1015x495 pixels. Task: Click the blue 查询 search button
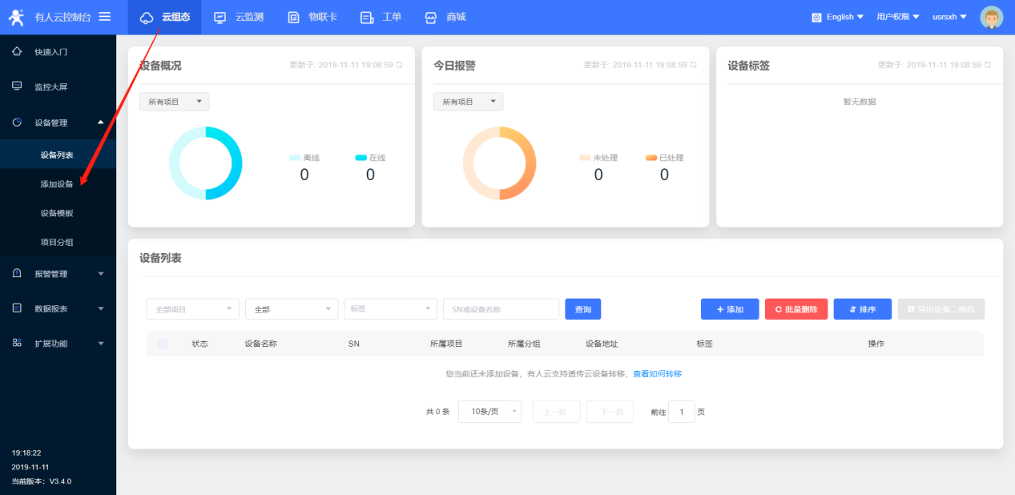point(582,309)
